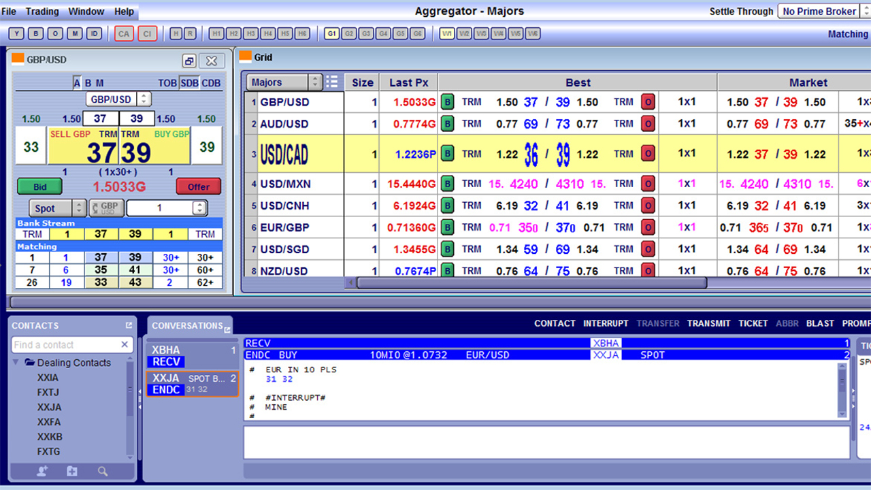The image size is (871, 490).
Task: Click the M toolbar button
Action: coord(75,33)
